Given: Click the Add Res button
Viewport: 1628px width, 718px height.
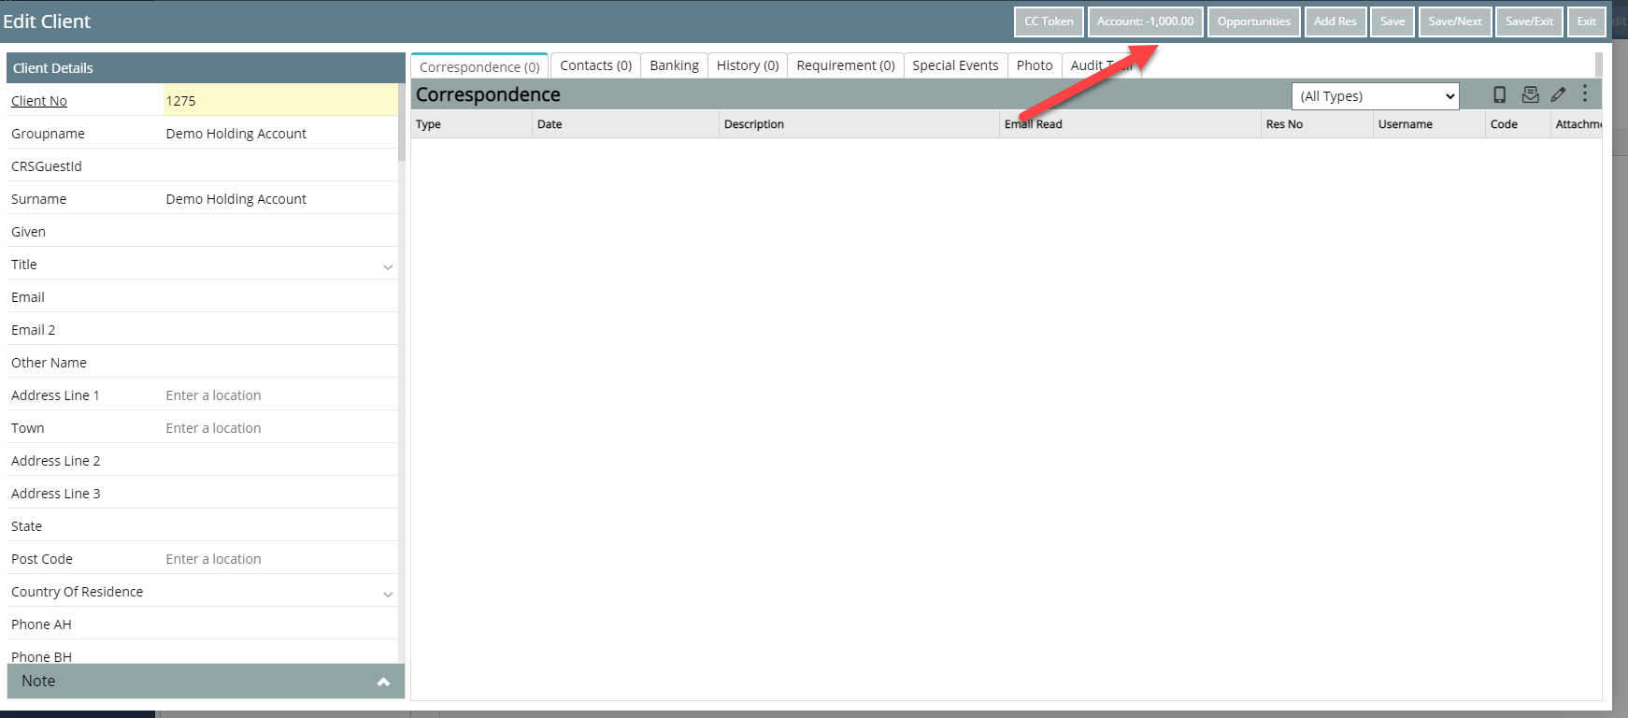Looking at the screenshot, I should 1335,22.
